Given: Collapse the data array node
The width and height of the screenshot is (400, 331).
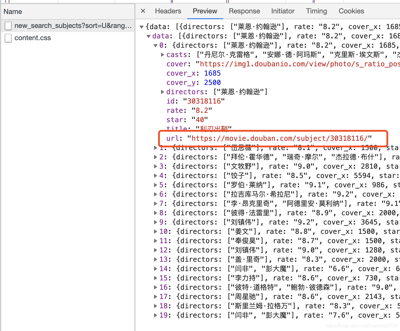Looking at the screenshot, I should click(149, 36).
